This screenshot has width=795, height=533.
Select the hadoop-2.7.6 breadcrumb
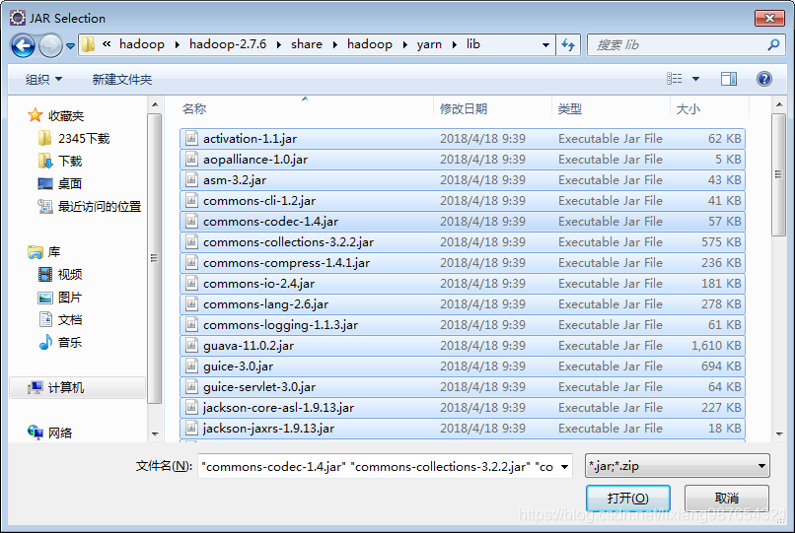click(228, 44)
